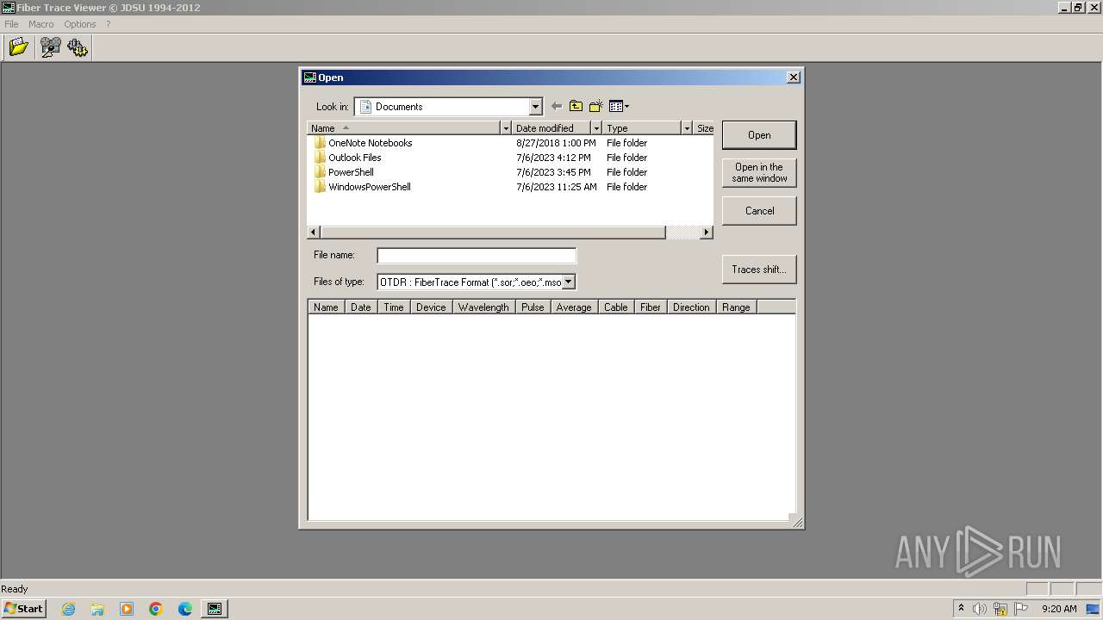Open the Name column filter dropdown arrow
This screenshot has width=1103, height=620.
505,128
